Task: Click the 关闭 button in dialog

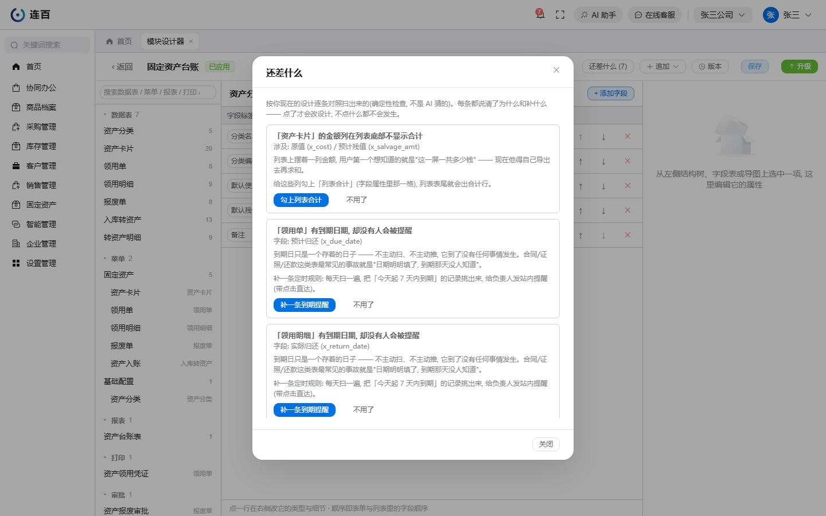Action: point(546,444)
